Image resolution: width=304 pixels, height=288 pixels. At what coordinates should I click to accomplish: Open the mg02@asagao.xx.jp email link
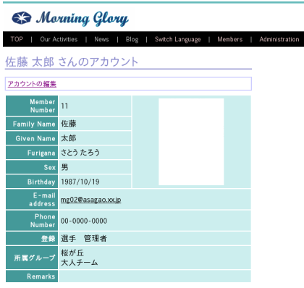pos(90,200)
